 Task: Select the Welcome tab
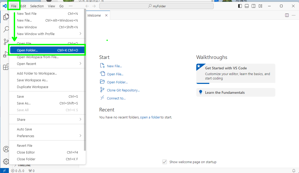(94, 15)
